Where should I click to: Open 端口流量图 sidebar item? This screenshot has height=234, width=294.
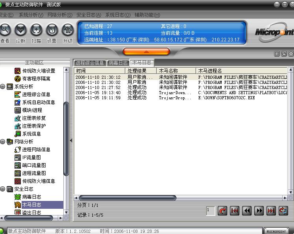pyautogui.click(x=30, y=165)
